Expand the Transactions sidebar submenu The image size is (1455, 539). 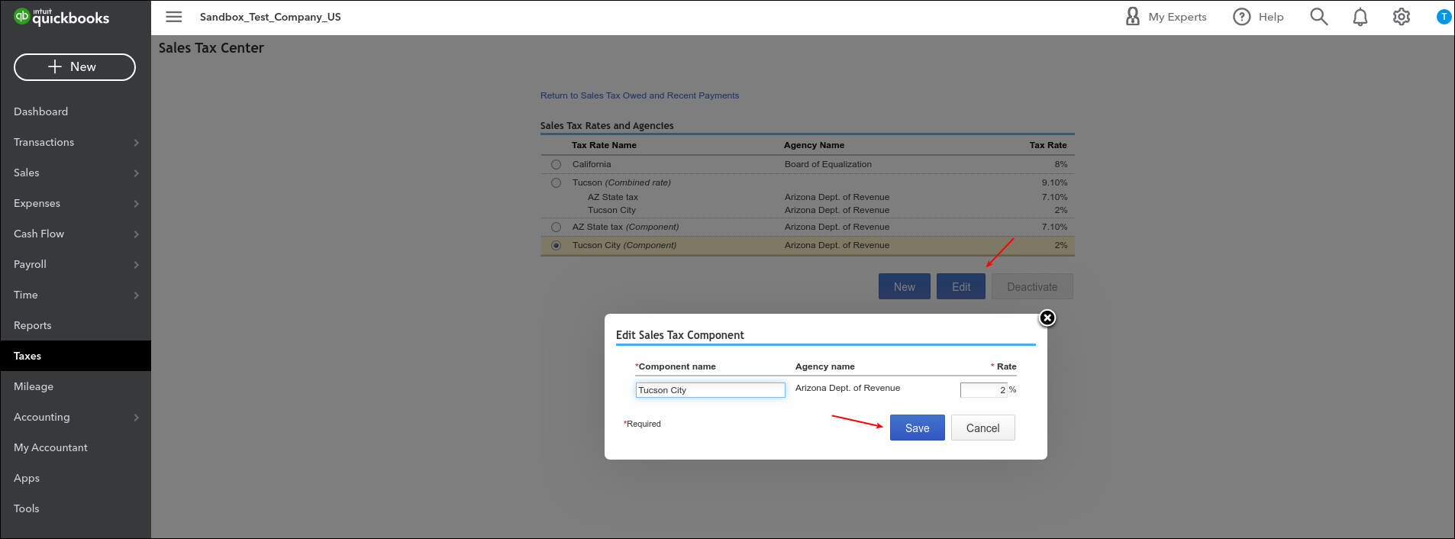tap(136, 143)
